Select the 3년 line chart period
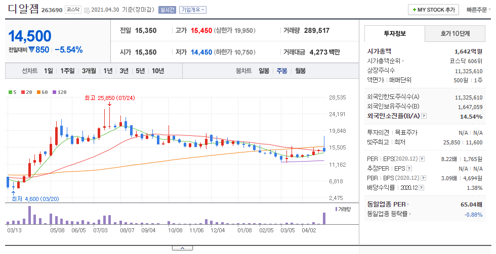This screenshot has width=496, height=254. tap(124, 71)
